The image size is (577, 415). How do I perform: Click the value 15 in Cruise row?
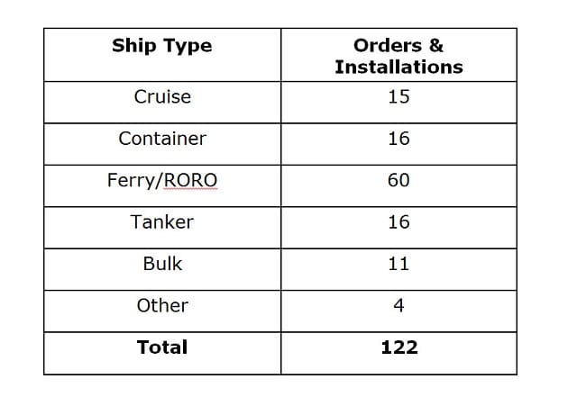398,96
